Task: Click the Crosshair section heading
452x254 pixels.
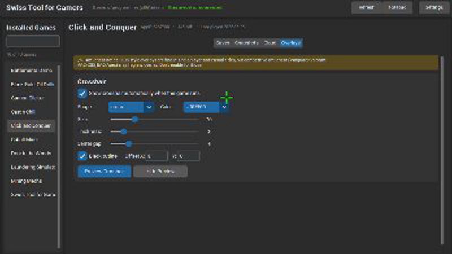Action: pos(92,81)
